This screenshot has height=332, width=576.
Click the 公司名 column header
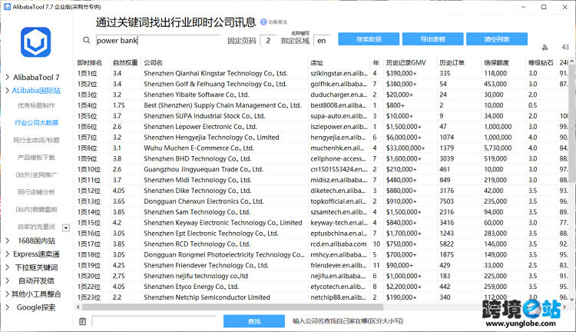pos(153,63)
